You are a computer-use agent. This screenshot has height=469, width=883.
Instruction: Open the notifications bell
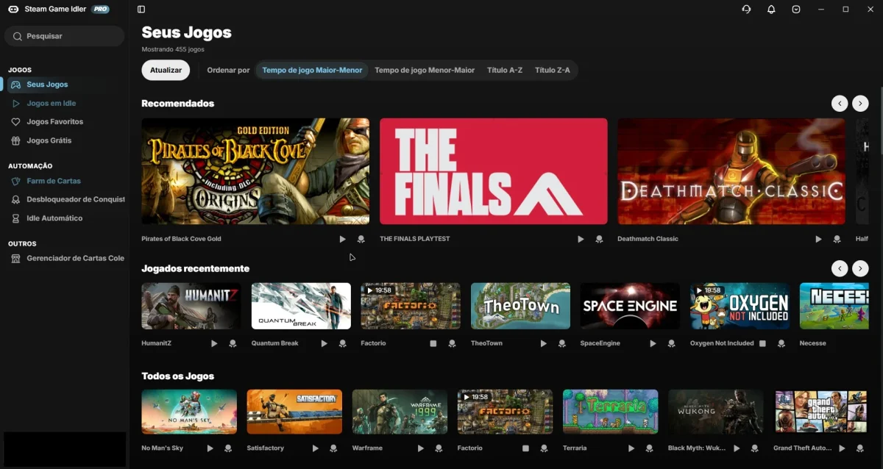tap(771, 10)
